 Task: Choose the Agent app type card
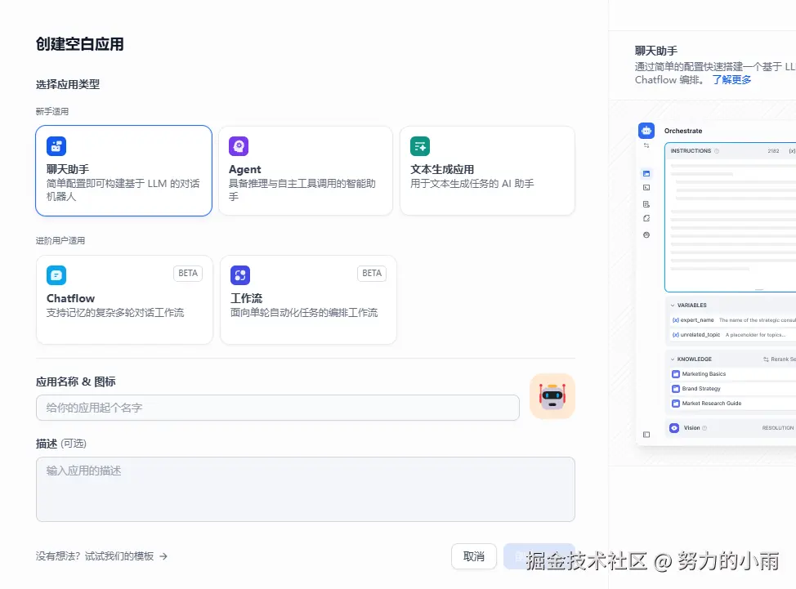pyautogui.click(x=306, y=171)
